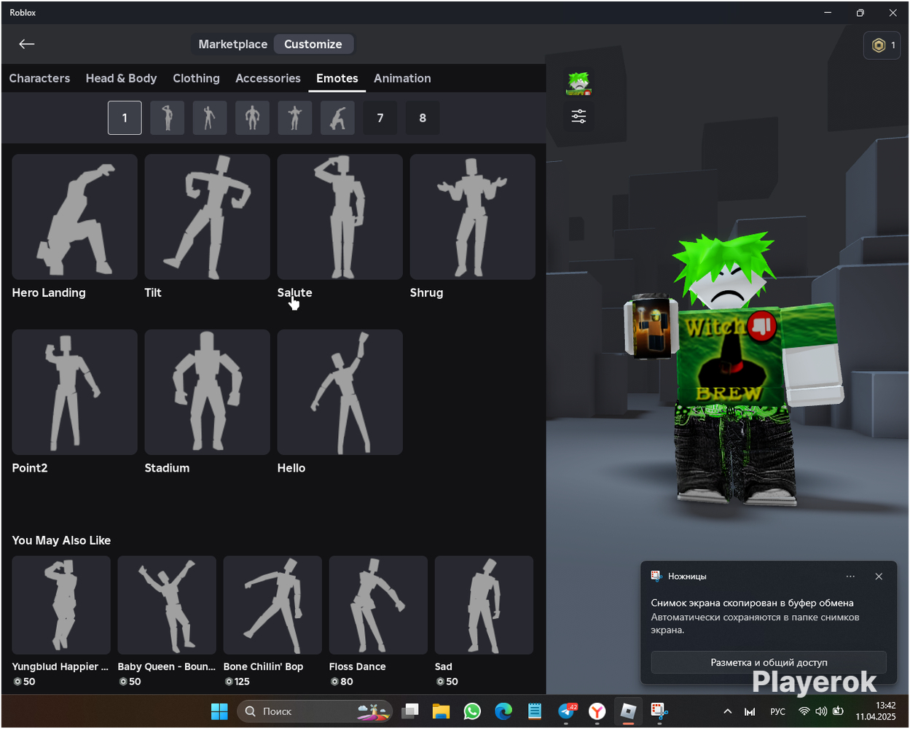Select emote slot 8
The height and width of the screenshot is (729, 910).
[423, 117]
